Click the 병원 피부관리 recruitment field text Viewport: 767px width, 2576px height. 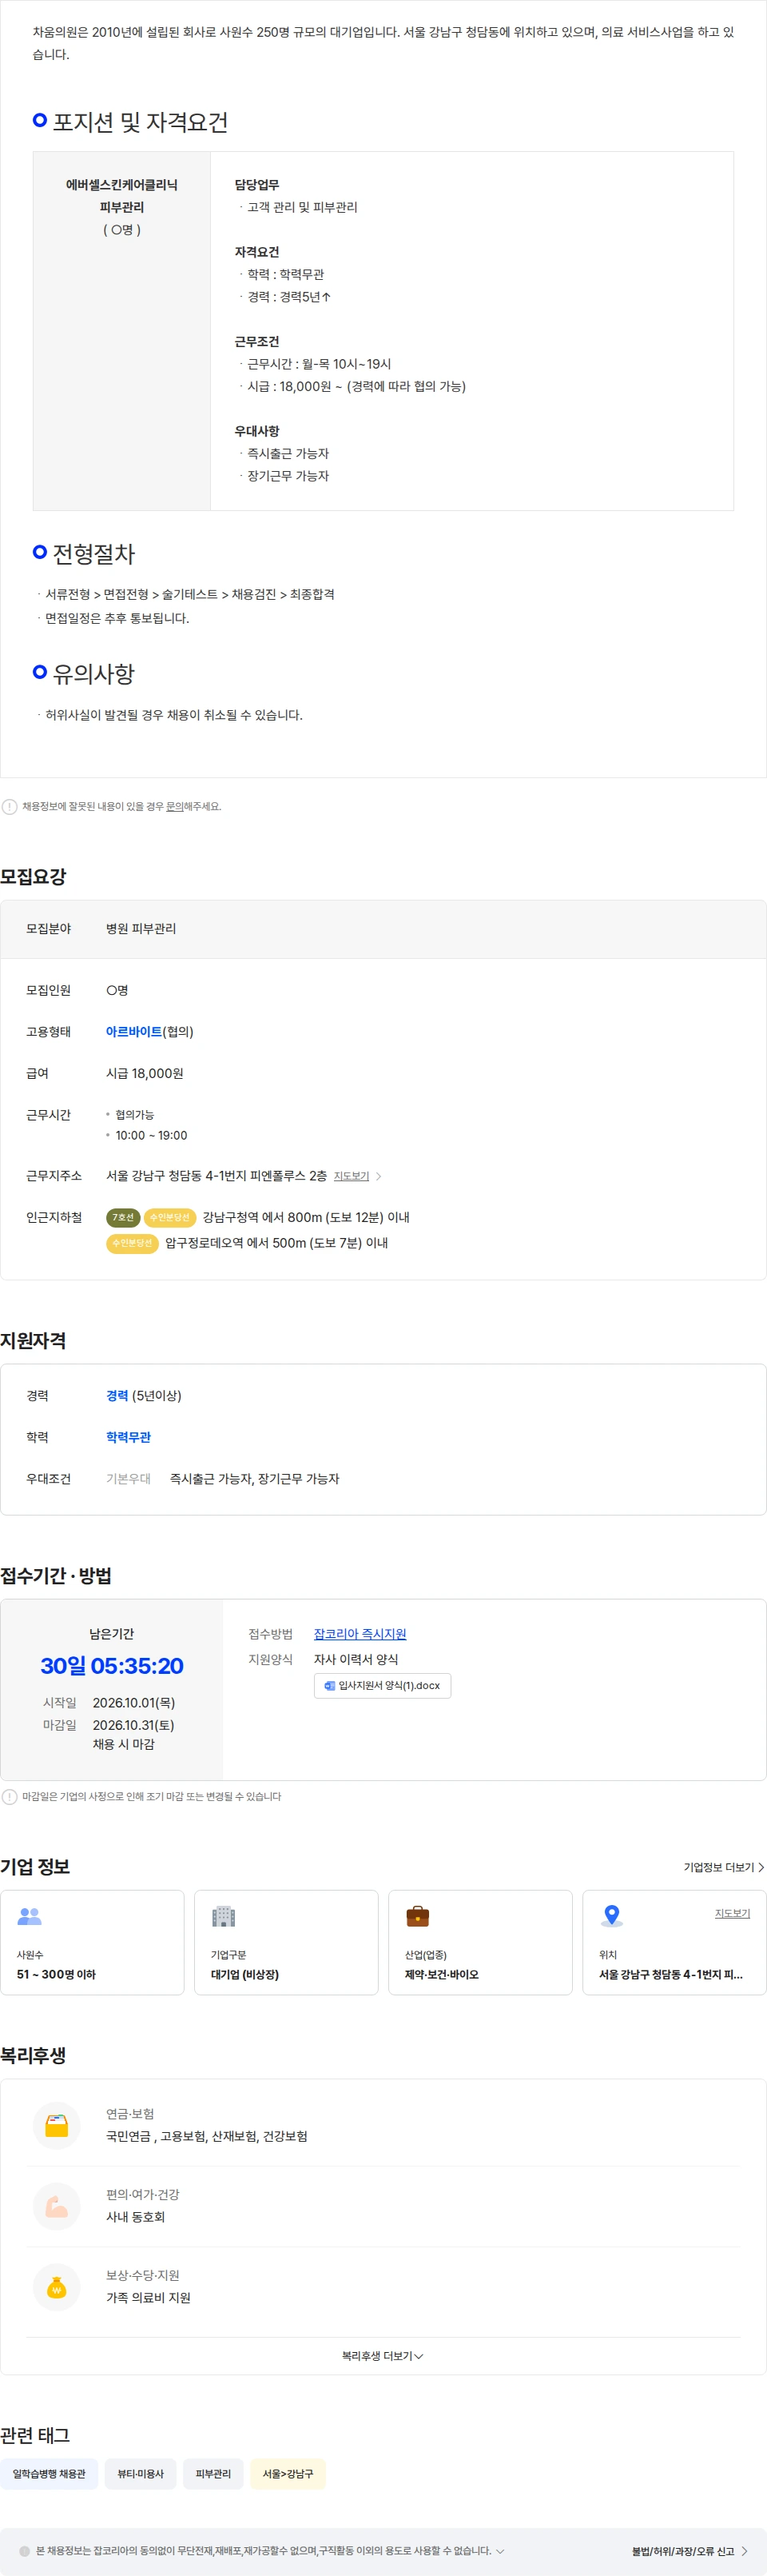point(141,928)
